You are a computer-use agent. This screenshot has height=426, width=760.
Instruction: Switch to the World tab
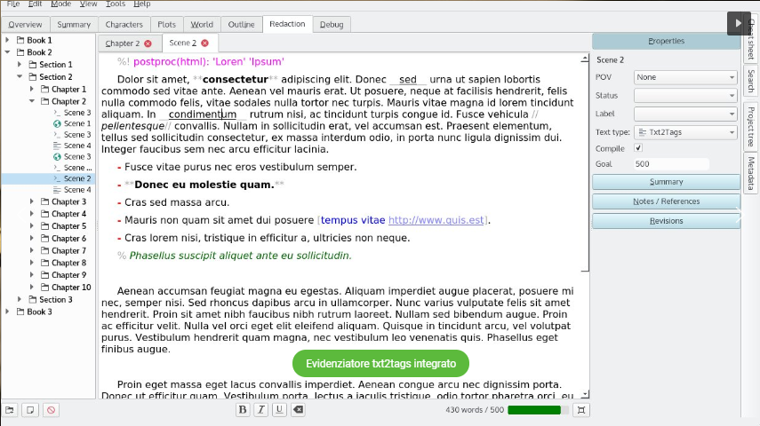tap(202, 24)
